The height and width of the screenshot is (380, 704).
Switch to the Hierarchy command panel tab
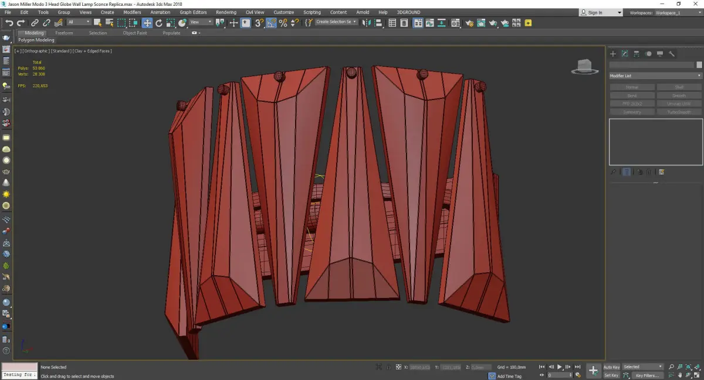[637, 54]
